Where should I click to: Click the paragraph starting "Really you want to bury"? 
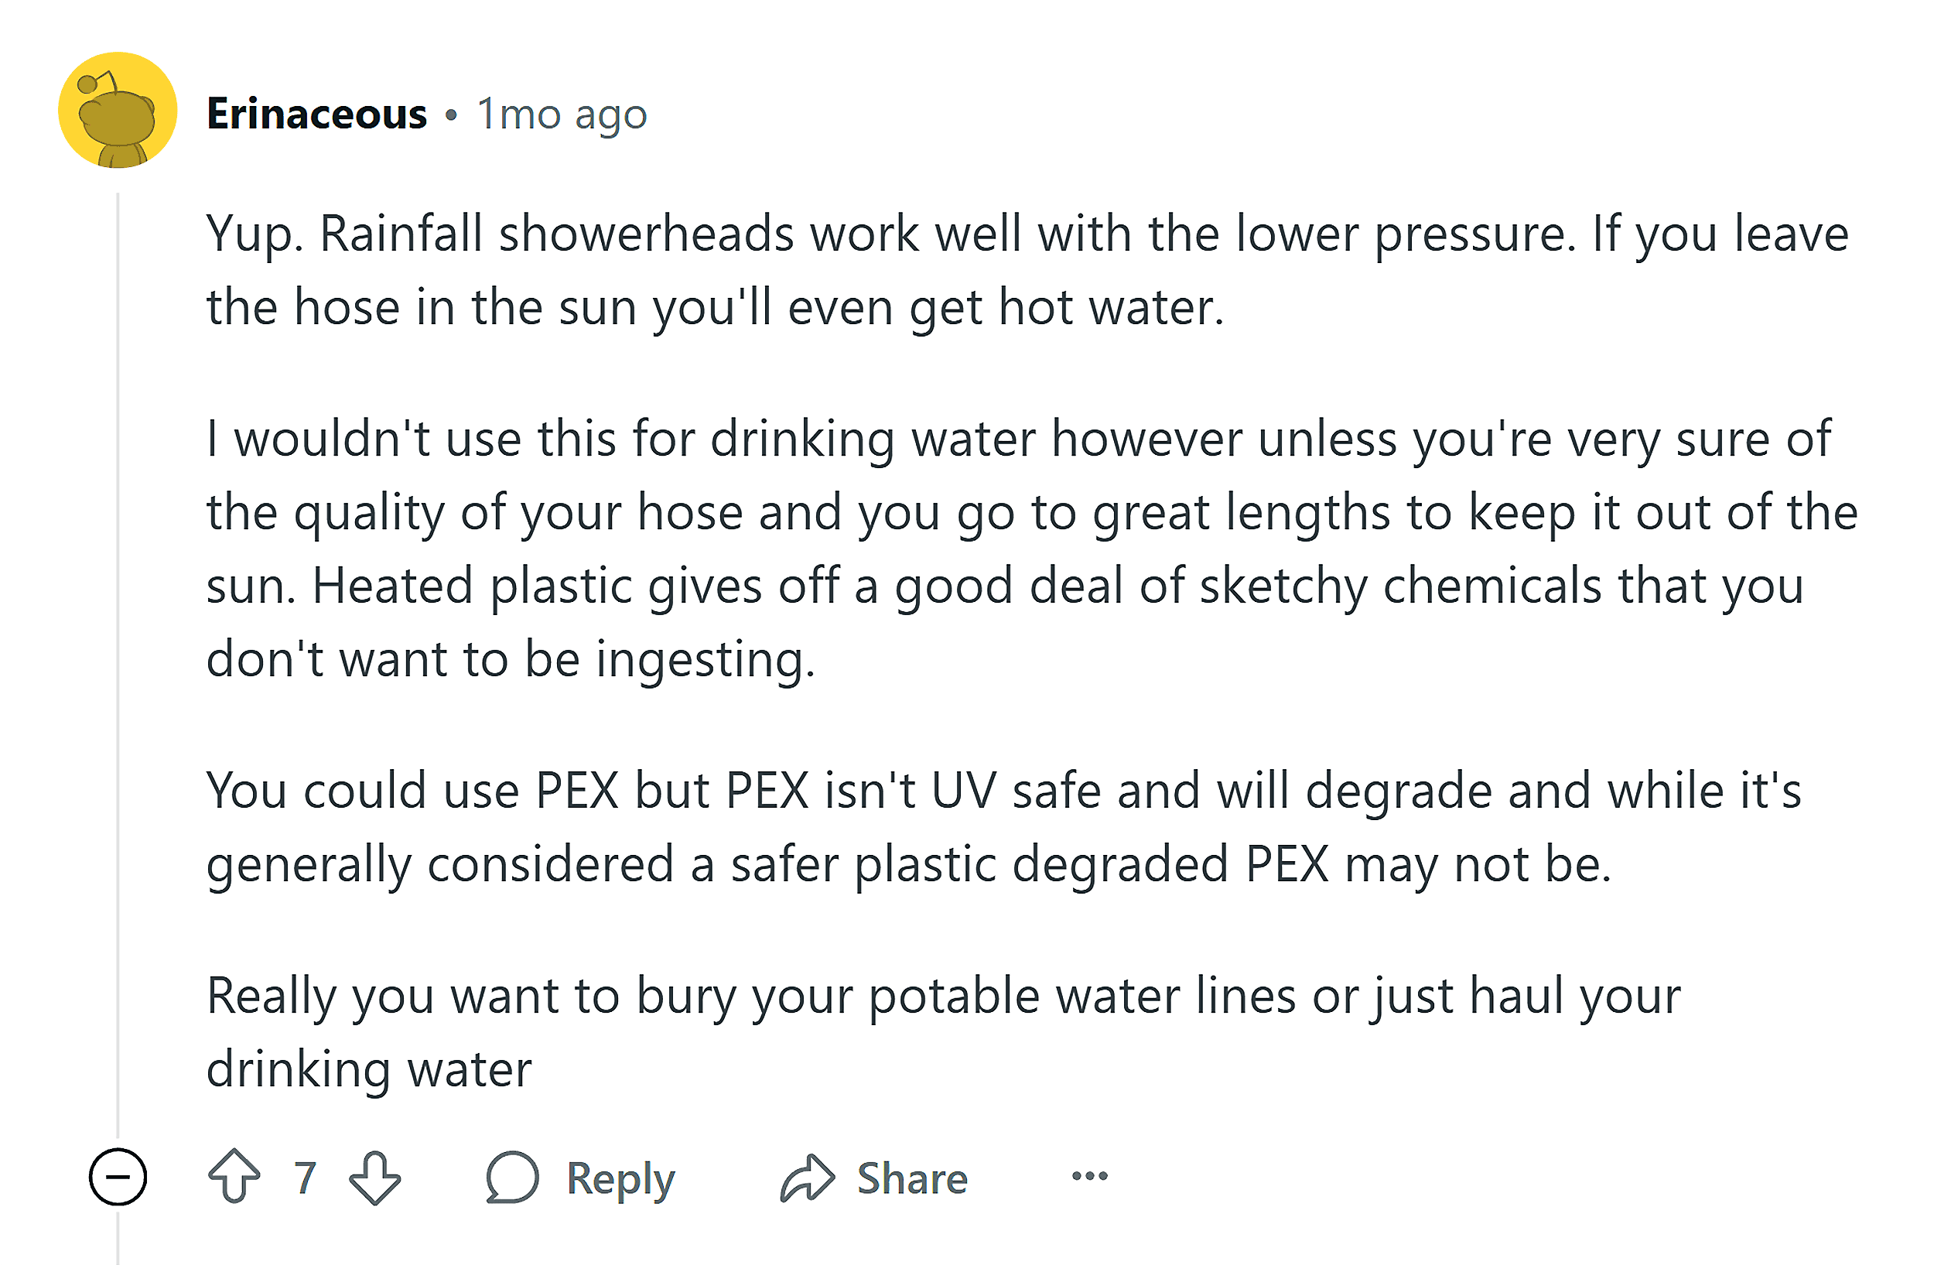pyautogui.click(x=942, y=1032)
